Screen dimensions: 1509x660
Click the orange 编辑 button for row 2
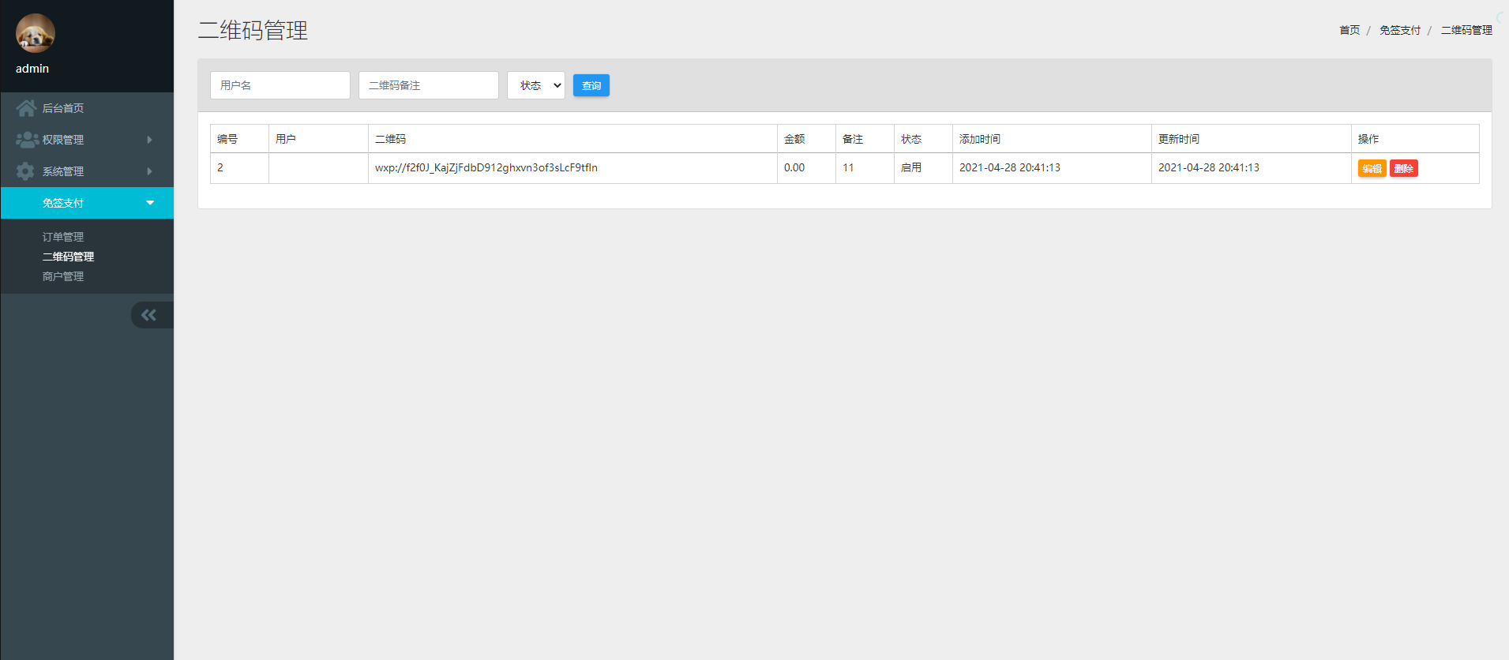1372,168
